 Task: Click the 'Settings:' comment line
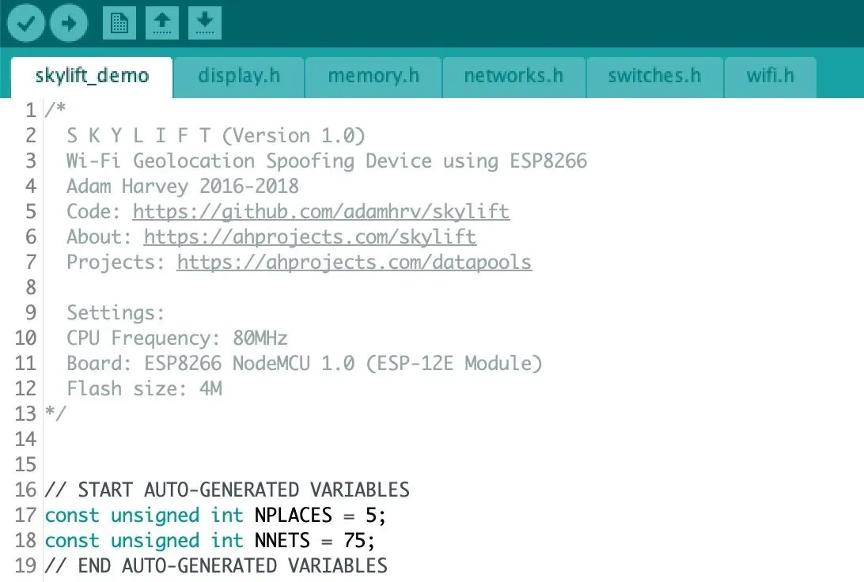pyautogui.click(x=116, y=313)
